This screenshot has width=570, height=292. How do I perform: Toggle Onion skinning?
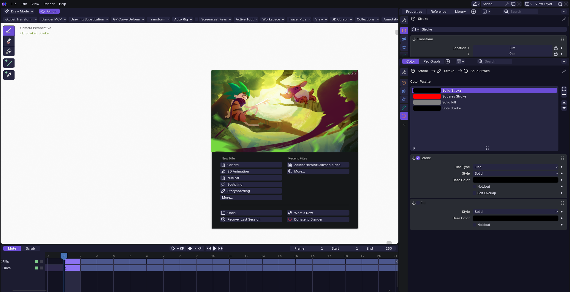(49, 11)
